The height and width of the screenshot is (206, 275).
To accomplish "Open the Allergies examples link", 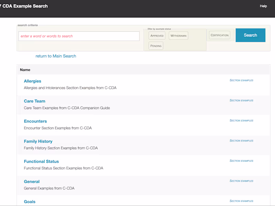I will pyautogui.click(x=32, y=81).
